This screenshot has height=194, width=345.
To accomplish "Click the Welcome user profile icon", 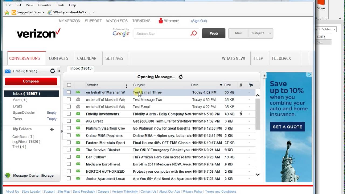I will coord(161,20).
